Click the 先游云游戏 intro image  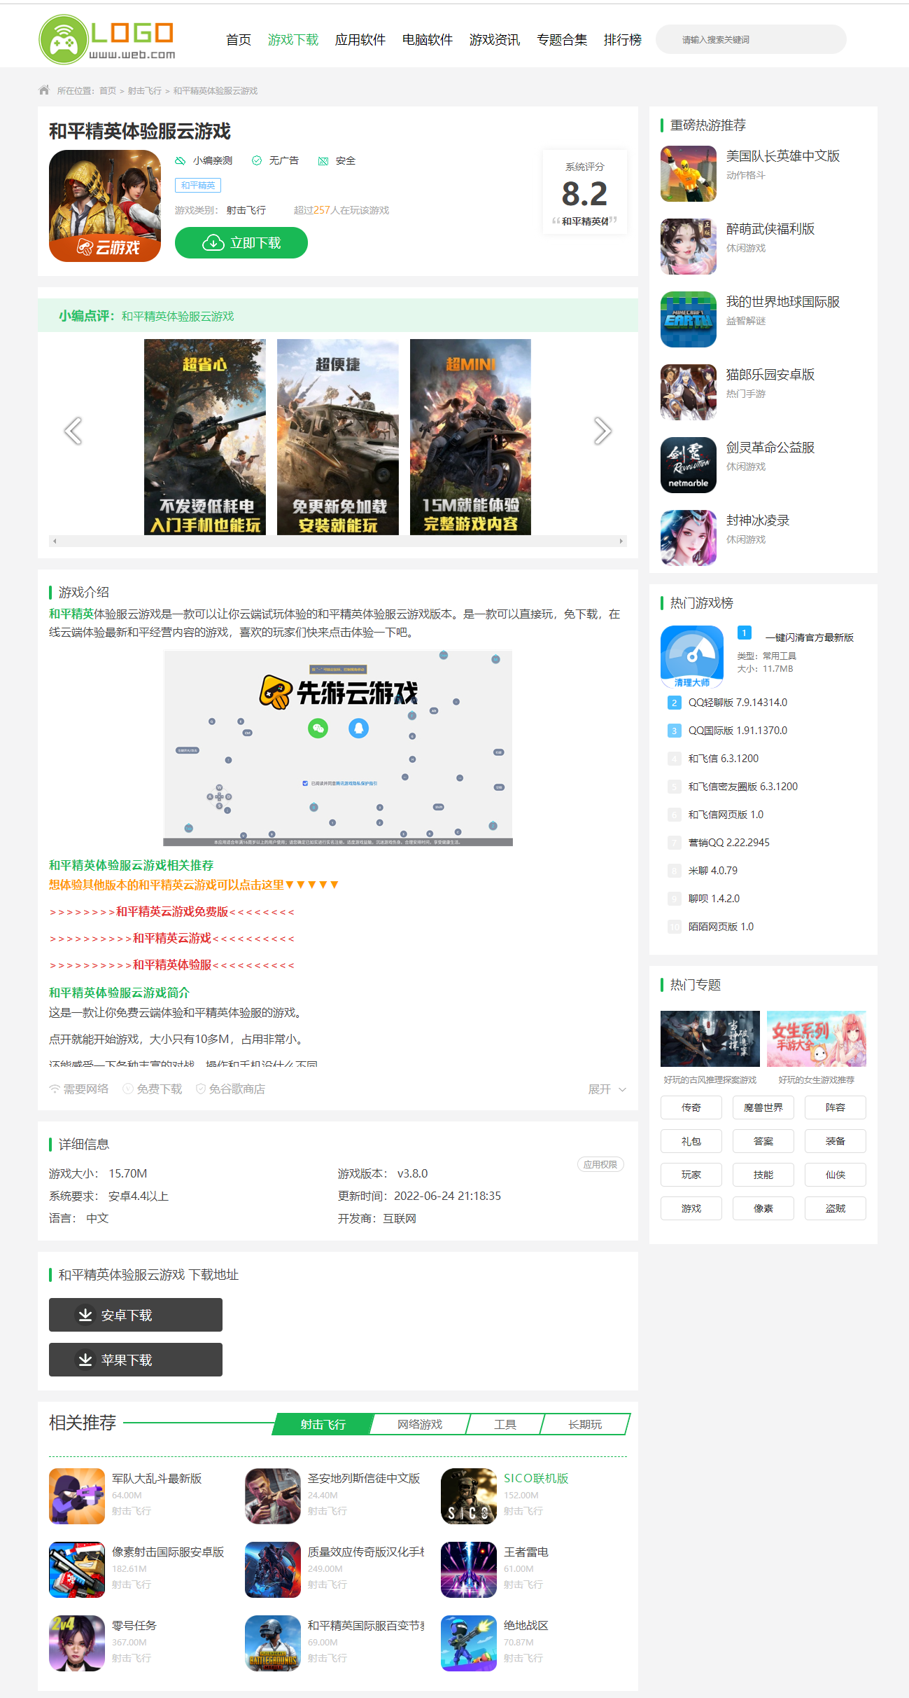pos(338,748)
